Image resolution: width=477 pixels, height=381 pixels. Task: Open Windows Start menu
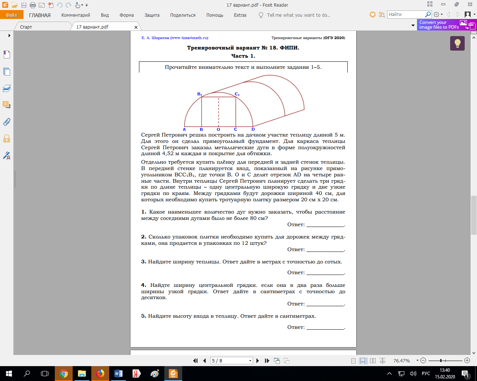pyautogui.click(x=9, y=374)
